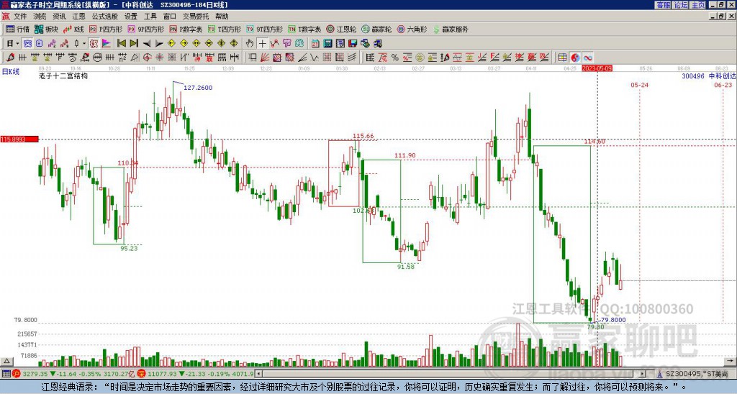The width and height of the screenshot is (737, 394).
Task: Click the zigzag wave line icon
Action: click(x=315, y=58)
